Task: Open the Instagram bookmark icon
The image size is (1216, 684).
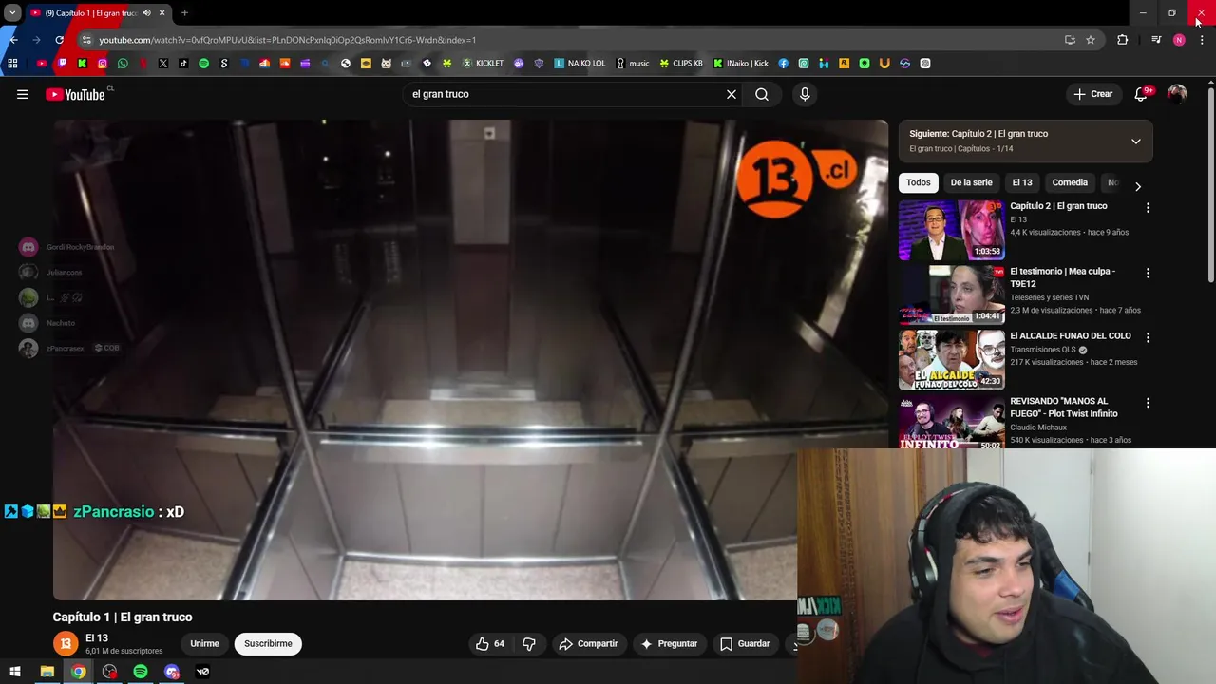Action: click(103, 64)
